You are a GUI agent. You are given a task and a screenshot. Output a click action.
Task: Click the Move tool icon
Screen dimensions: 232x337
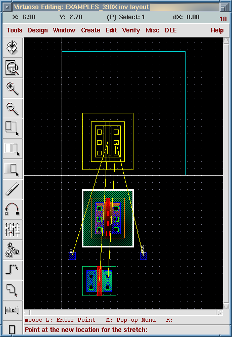12,169
